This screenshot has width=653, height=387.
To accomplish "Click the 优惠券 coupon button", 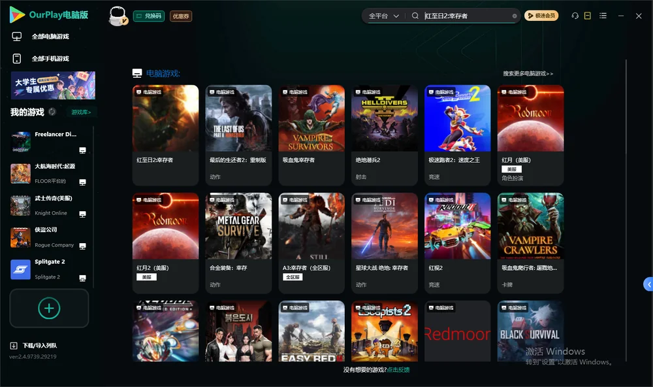I will (181, 16).
